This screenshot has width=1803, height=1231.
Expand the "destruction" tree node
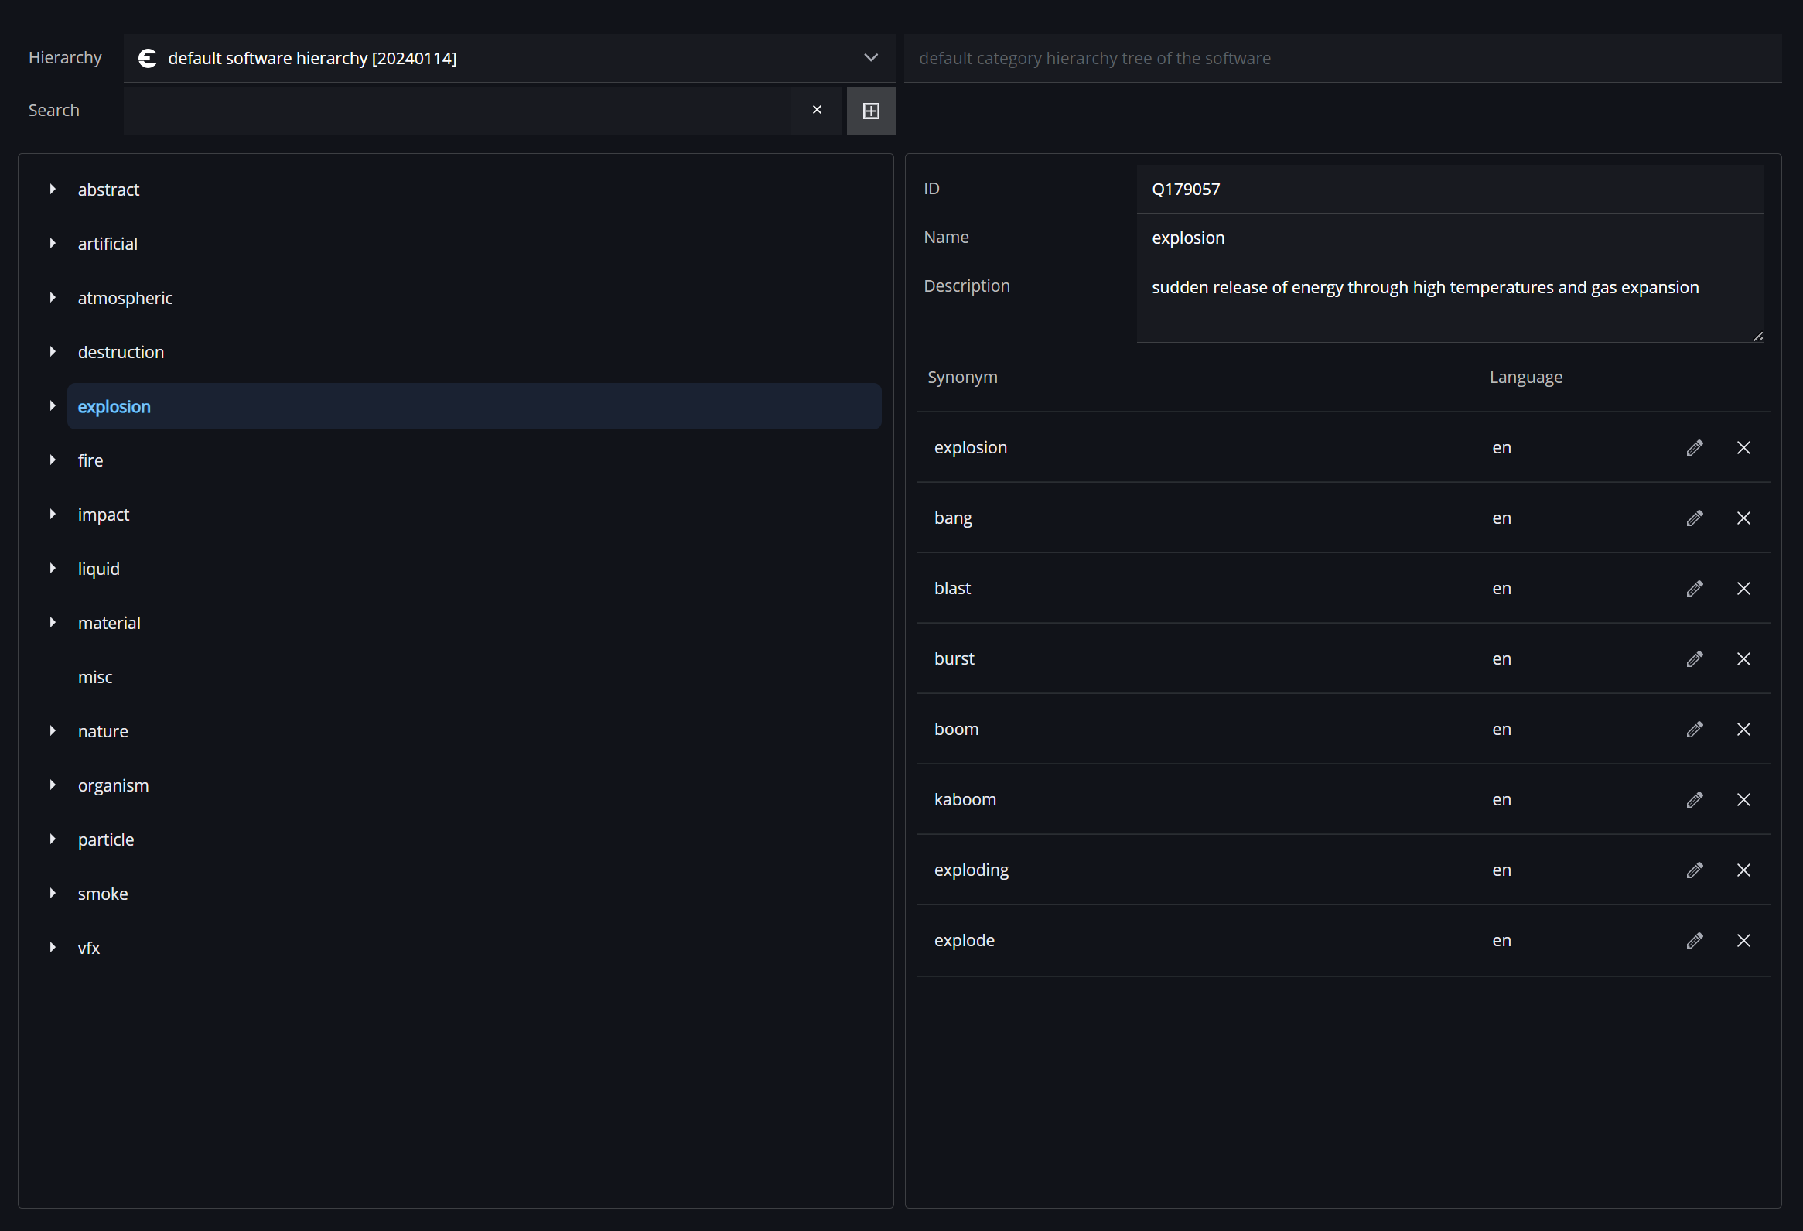pos(52,350)
